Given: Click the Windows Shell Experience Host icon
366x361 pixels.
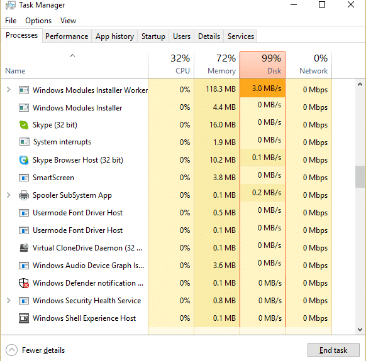Looking at the screenshot, I should pos(24,318).
